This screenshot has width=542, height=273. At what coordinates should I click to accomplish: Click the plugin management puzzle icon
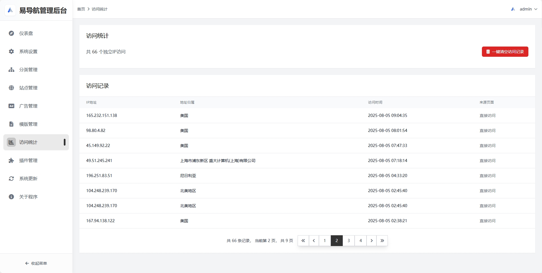(x=11, y=160)
